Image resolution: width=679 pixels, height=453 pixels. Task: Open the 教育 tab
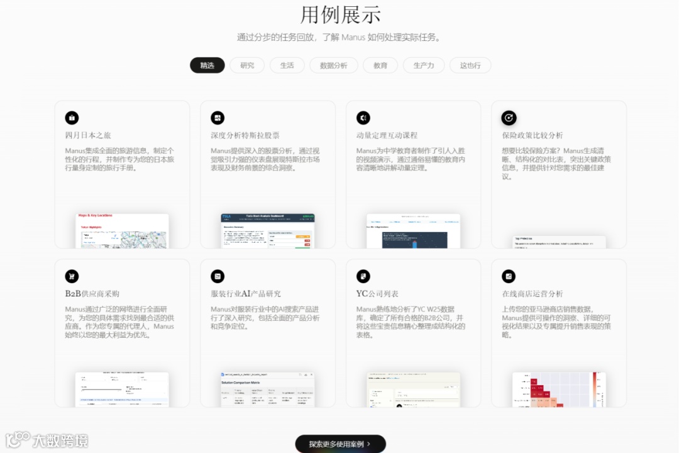coord(380,65)
